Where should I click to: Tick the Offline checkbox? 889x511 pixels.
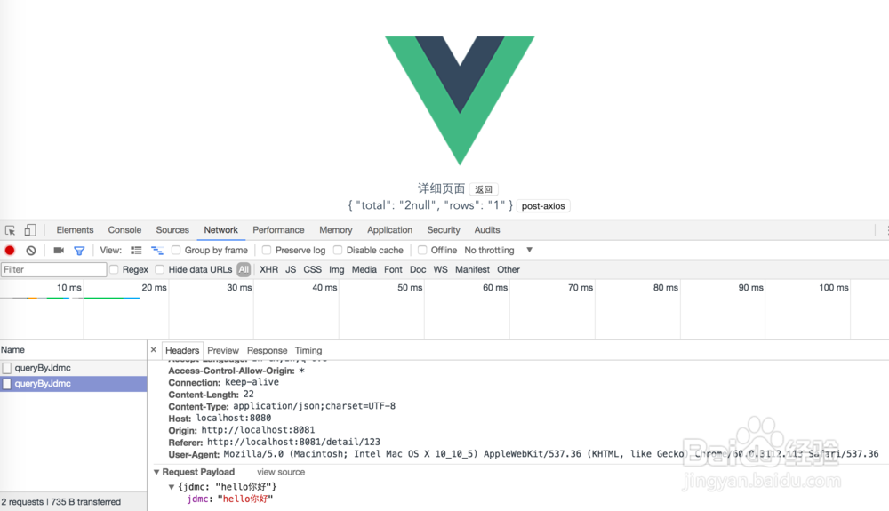(422, 250)
